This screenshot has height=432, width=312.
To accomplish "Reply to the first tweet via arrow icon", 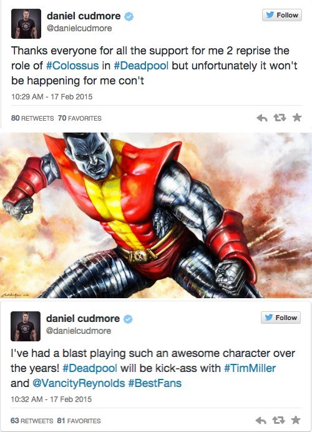I will (261, 118).
